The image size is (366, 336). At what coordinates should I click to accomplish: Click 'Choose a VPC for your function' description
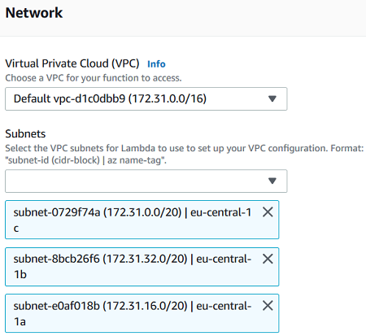[94, 78]
